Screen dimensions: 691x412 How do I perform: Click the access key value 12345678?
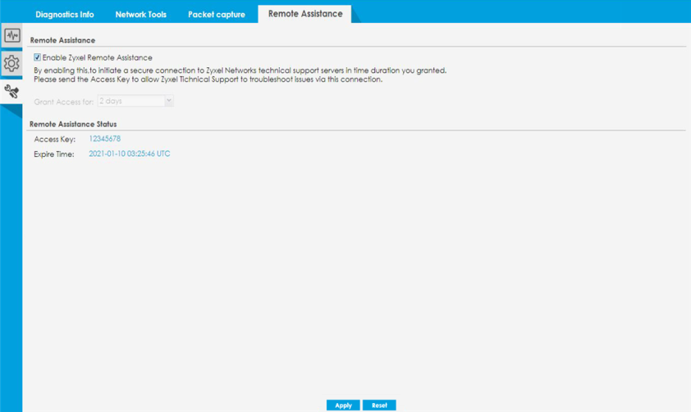(x=104, y=139)
